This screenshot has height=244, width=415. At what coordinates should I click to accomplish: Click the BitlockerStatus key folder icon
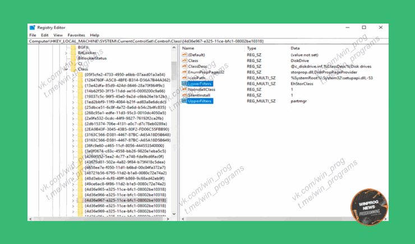pyautogui.click(x=73, y=58)
